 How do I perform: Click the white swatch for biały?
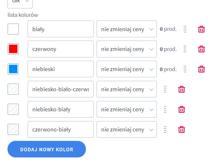click(x=13, y=29)
